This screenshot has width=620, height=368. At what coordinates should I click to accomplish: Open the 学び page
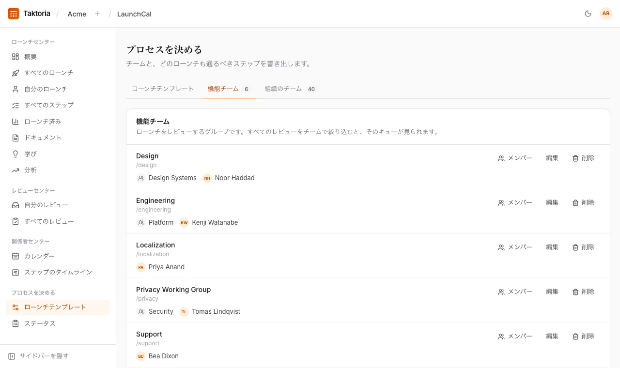[58, 154]
